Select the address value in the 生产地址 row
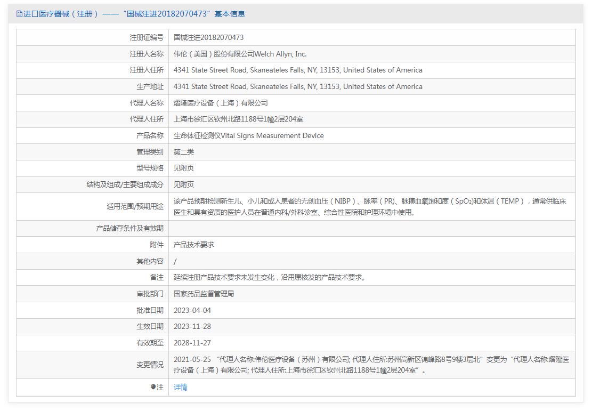Screen dimensions: 592x411 (298, 86)
